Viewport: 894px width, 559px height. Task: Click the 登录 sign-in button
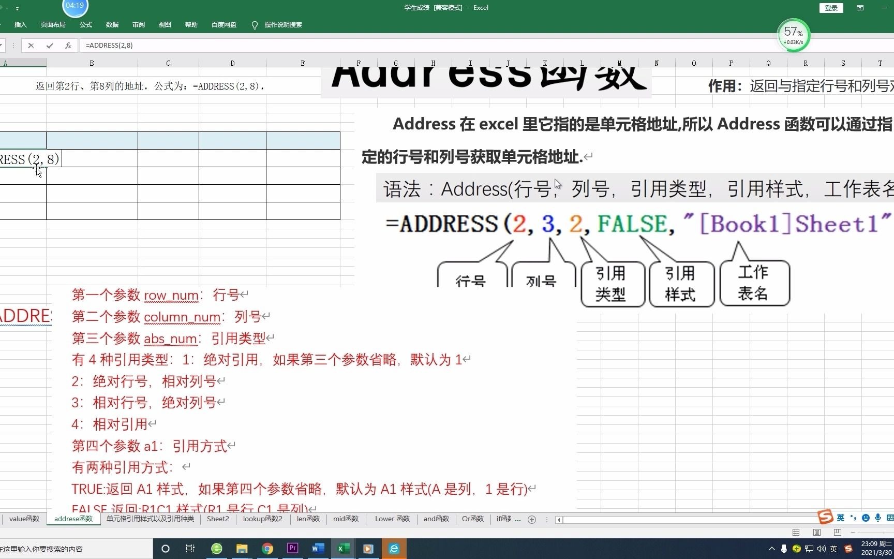(831, 8)
